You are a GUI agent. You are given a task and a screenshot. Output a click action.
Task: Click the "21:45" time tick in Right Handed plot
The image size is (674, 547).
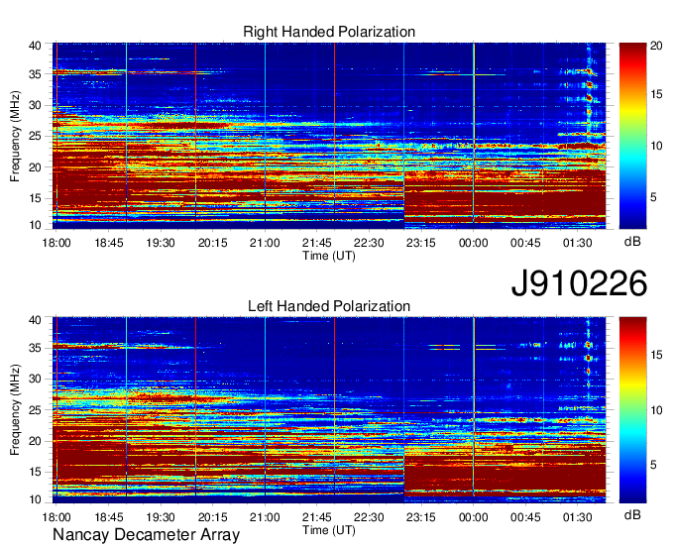tap(317, 243)
